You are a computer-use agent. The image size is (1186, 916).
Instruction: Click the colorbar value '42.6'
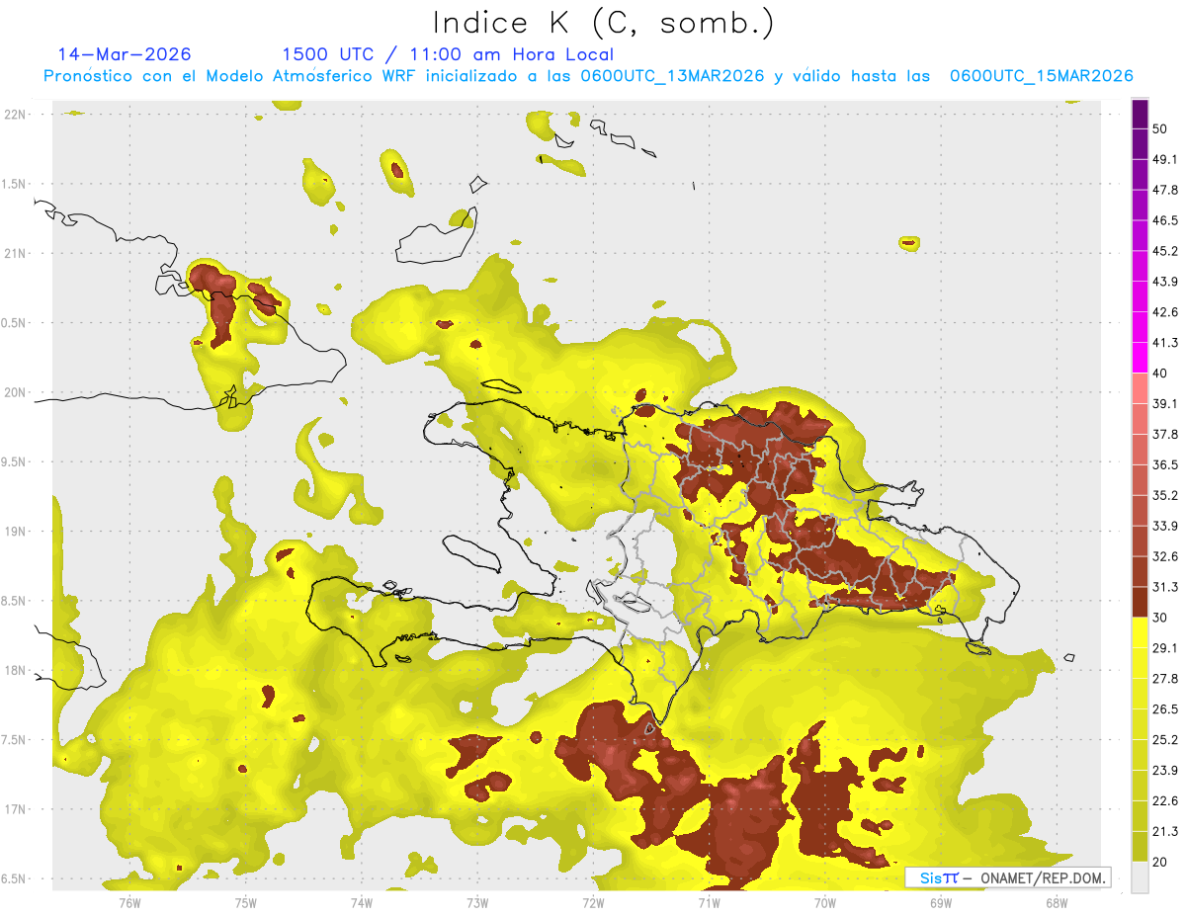pos(1165,312)
